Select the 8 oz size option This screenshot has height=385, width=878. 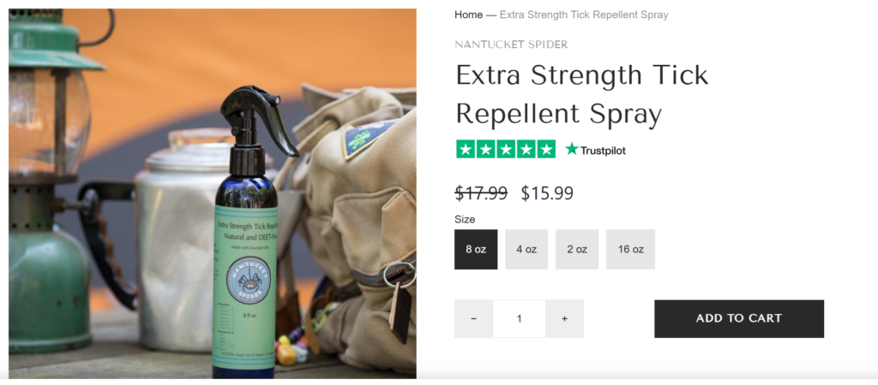476,249
